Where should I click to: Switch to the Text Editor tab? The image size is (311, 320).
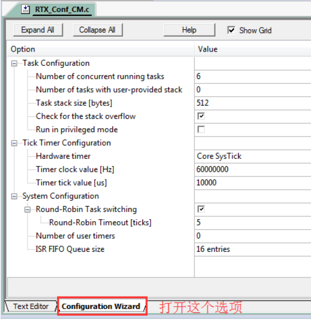pyautogui.click(x=31, y=306)
